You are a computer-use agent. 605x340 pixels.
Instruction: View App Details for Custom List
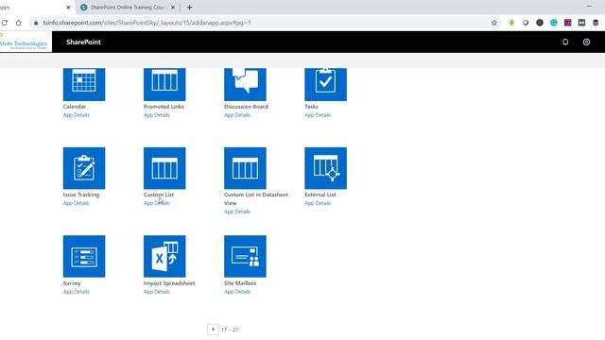[157, 203]
